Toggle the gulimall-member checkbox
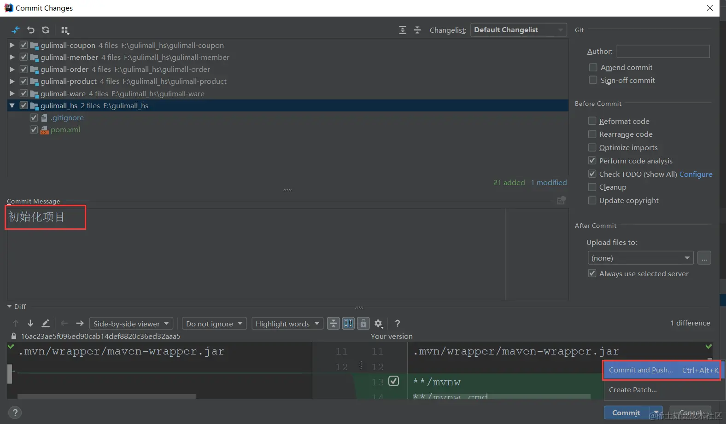Screen dimensions: 726x424 click(23, 57)
